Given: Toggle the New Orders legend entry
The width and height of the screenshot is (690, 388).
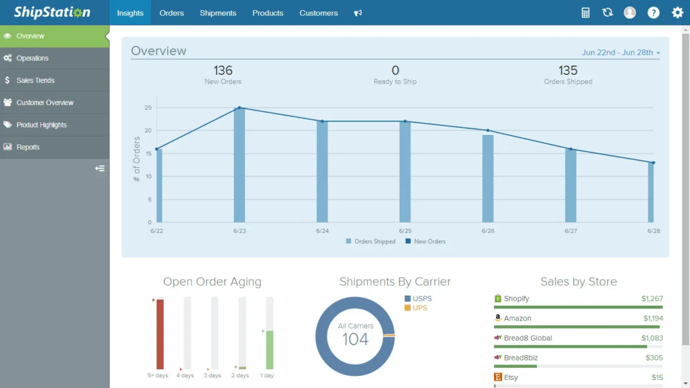Looking at the screenshot, I should [x=425, y=241].
